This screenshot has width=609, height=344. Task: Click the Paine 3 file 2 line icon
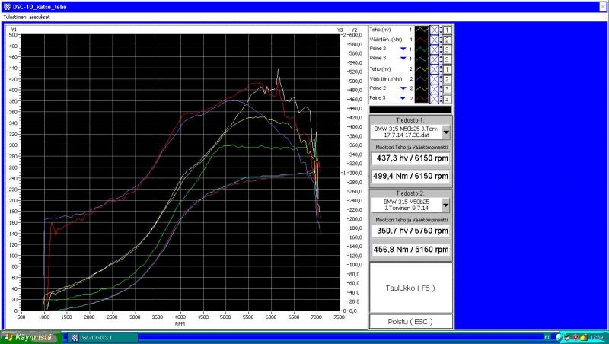422,98
